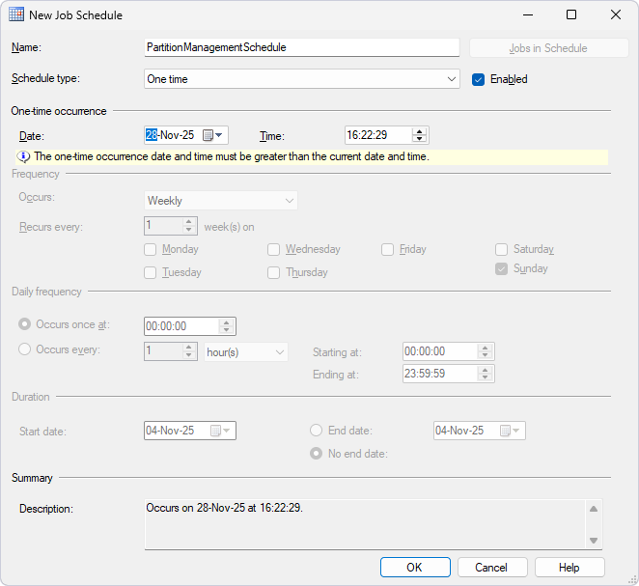Select the Occurs once at radio button
Screen dimensions: 639x586
click(x=24, y=324)
